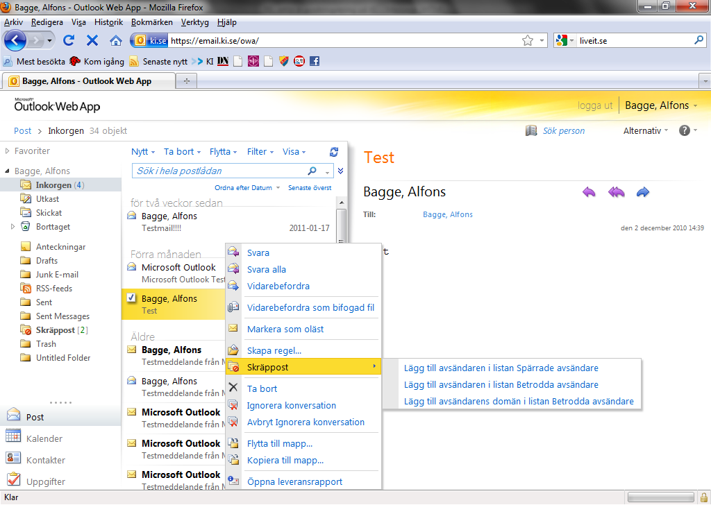Open the RSS-feeds folder
711x505 pixels.
[54, 288]
